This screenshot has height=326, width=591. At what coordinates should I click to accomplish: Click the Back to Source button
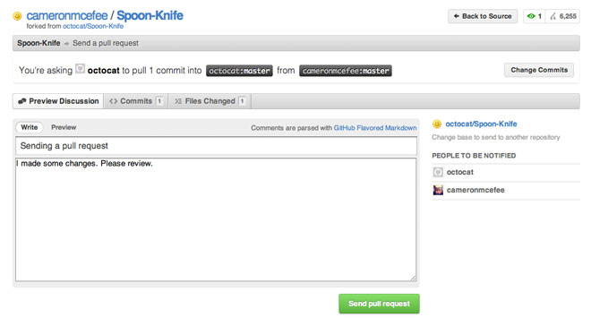pyautogui.click(x=483, y=16)
